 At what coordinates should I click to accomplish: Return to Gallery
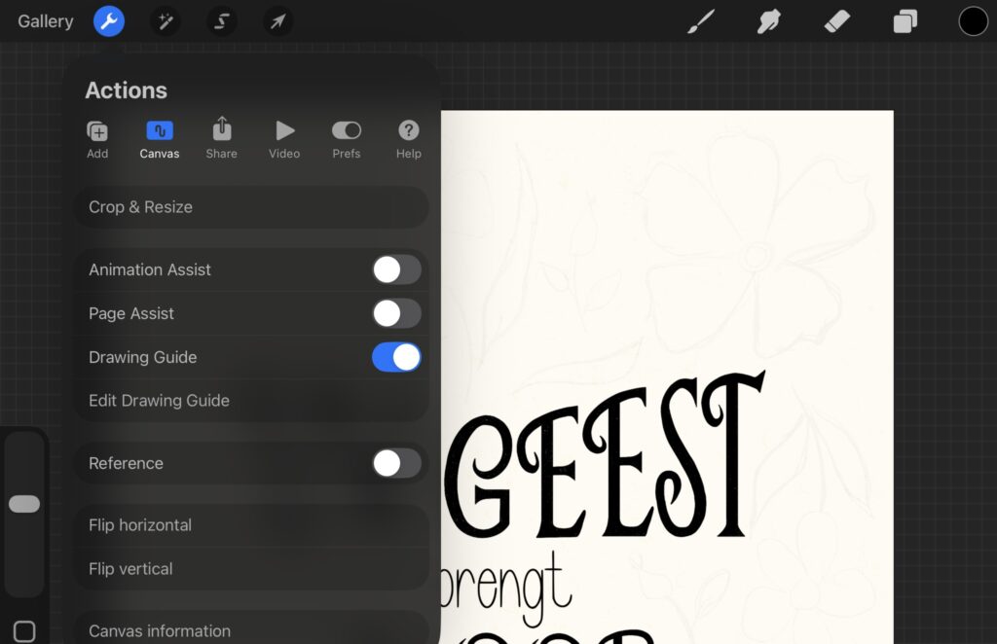click(45, 21)
